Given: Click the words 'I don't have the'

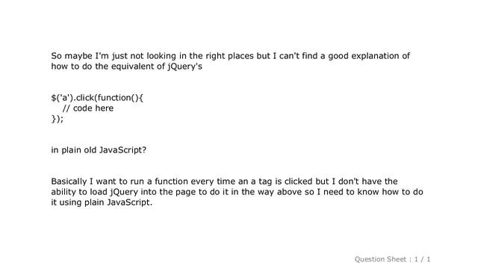Looking at the screenshot, I should click(364, 182).
